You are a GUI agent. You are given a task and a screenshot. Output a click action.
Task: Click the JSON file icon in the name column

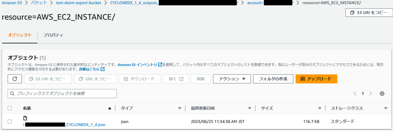point(25,118)
